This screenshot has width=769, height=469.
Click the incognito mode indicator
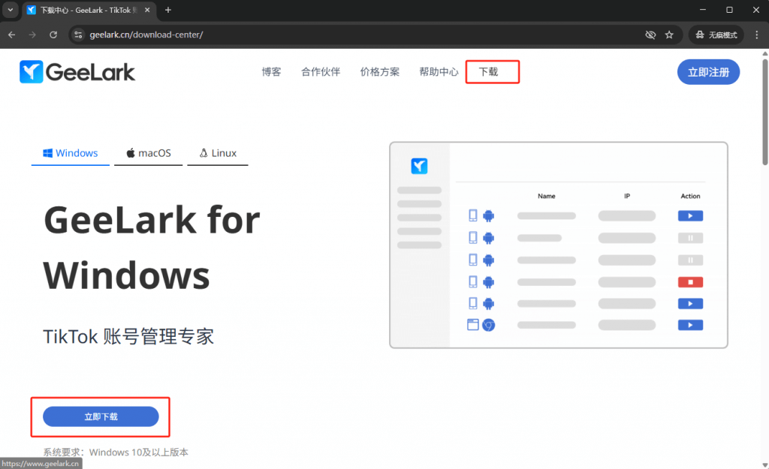click(x=716, y=35)
